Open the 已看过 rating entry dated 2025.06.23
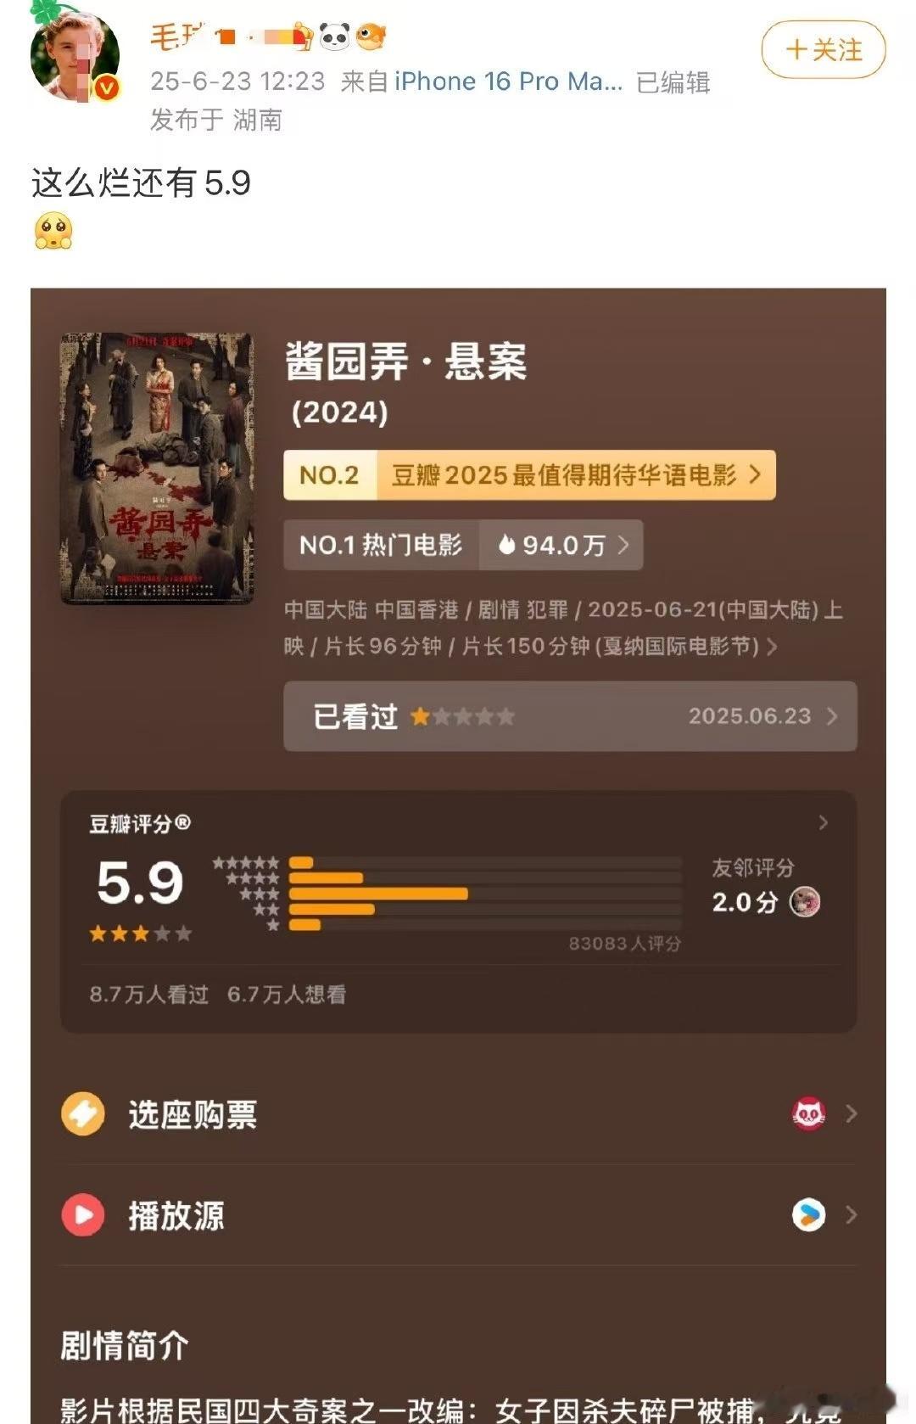Screen dimensions: 916x1424 coord(570,716)
